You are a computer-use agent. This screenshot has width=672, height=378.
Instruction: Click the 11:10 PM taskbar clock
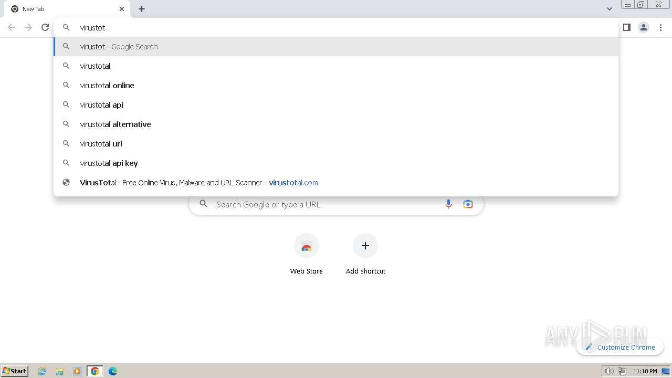click(645, 371)
